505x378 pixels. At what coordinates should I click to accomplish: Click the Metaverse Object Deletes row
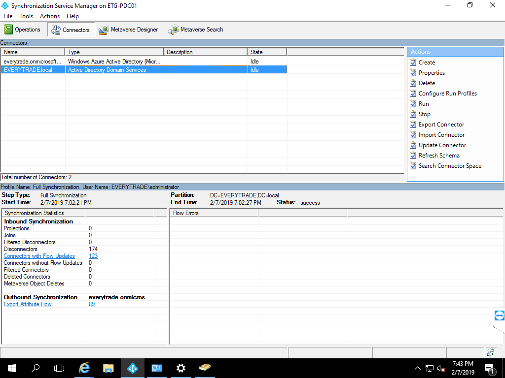(x=78, y=283)
